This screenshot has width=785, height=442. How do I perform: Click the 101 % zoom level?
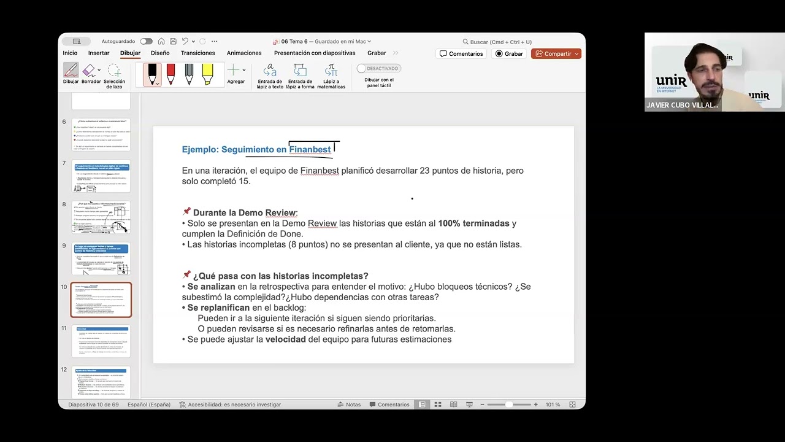point(553,405)
